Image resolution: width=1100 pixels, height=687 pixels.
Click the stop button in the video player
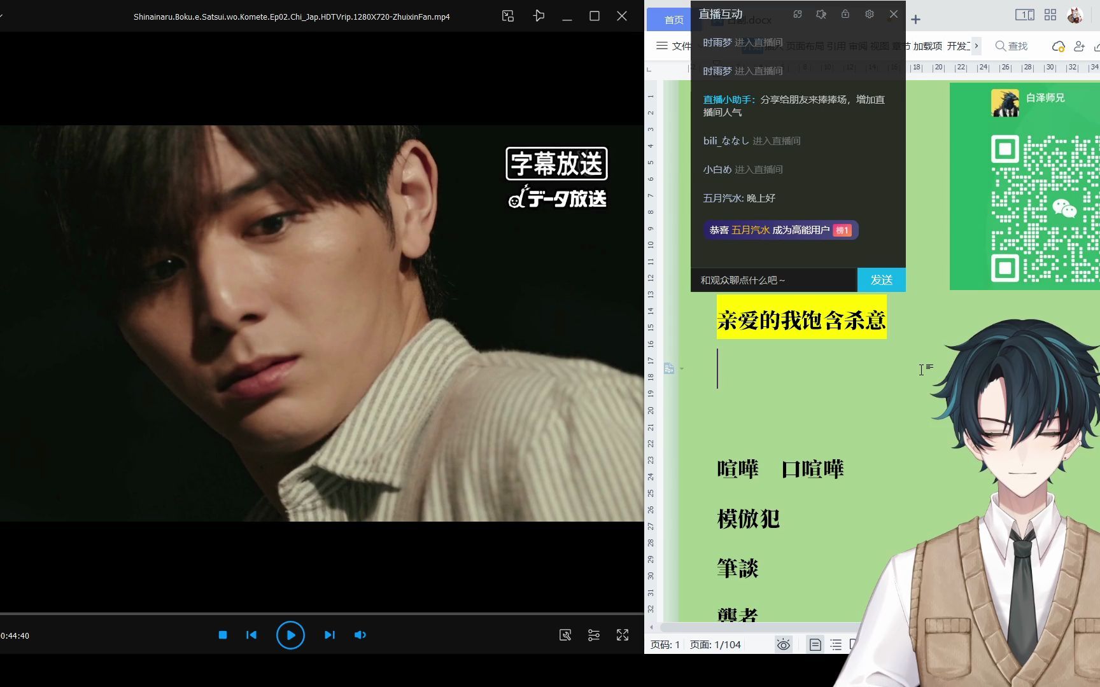pos(223,635)
